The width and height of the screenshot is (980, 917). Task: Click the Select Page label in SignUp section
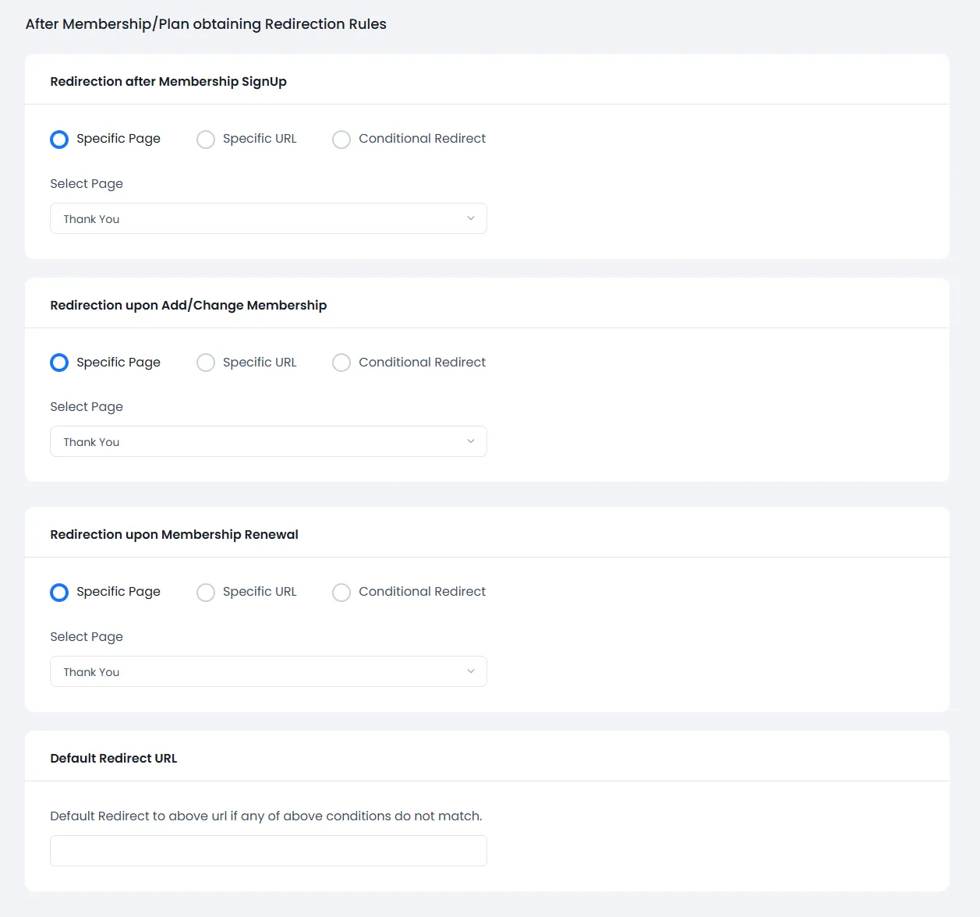click(x=87, y=183)
